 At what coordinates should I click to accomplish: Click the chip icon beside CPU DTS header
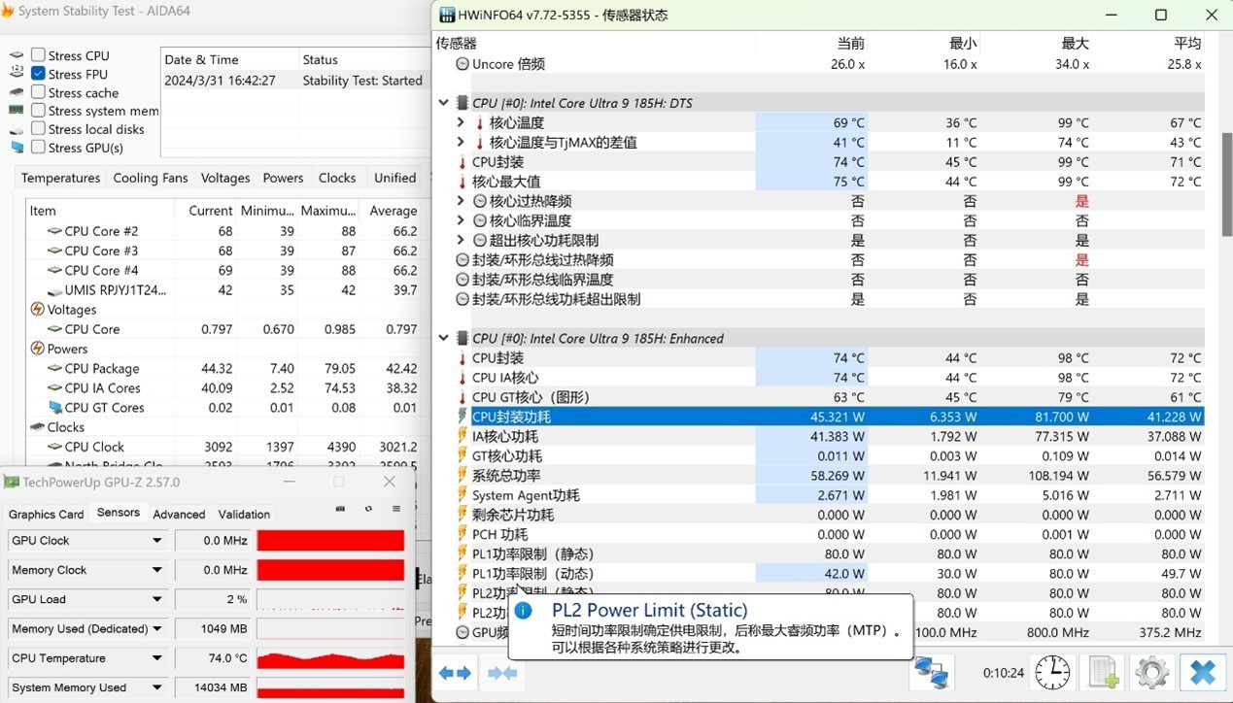coord(462,103)
